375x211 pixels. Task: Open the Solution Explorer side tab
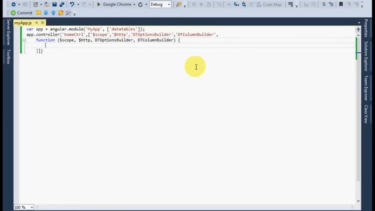(366, 56)
